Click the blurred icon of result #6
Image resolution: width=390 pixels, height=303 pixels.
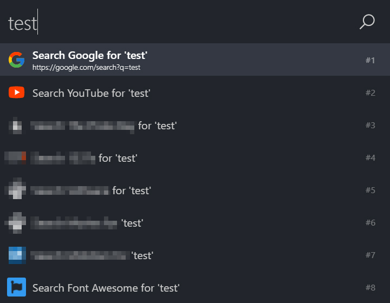pos(15,223)
